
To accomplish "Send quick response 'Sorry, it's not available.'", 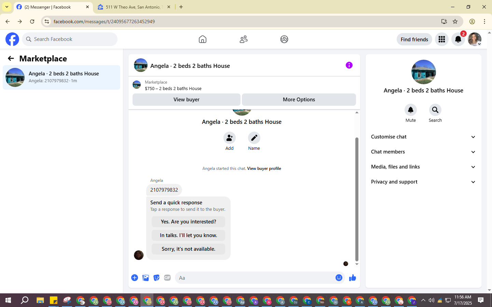I will click(189, 249).
